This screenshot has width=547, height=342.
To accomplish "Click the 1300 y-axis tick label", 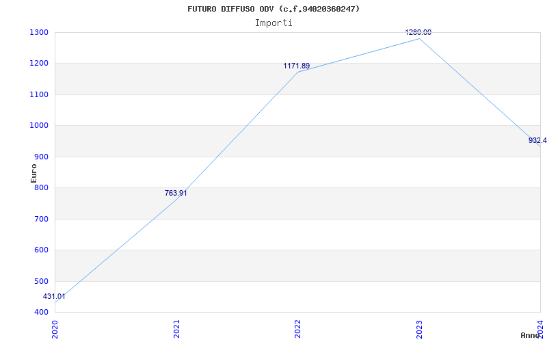I will tap(39, 32).
